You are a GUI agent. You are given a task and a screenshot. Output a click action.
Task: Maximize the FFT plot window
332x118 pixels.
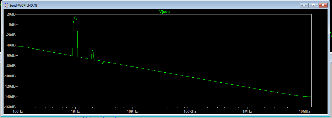(x=314, y=5)
